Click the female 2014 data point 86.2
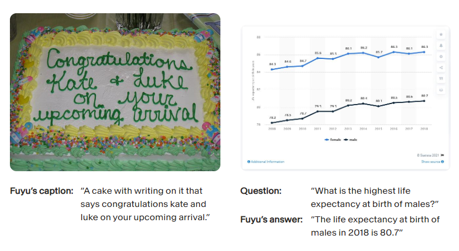The width and height of the screenshot is (459, 251). pyautogui.click(x=363, y=53)
